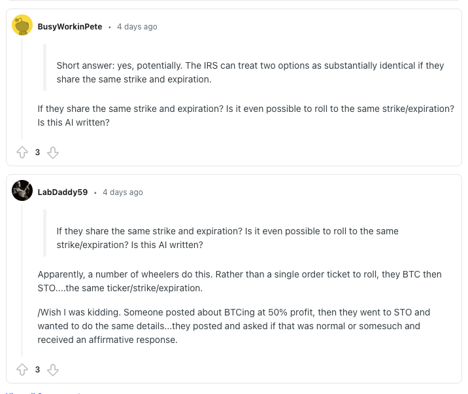Image resolution: width=468 pixels, height=394 pixels.
Task: Click vote count on LabDaddy59's comment
Action: coord(37,370)
